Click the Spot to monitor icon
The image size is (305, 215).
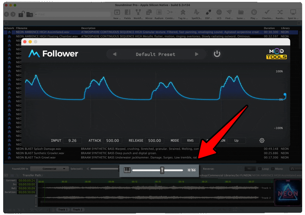[x=293, y=12]
